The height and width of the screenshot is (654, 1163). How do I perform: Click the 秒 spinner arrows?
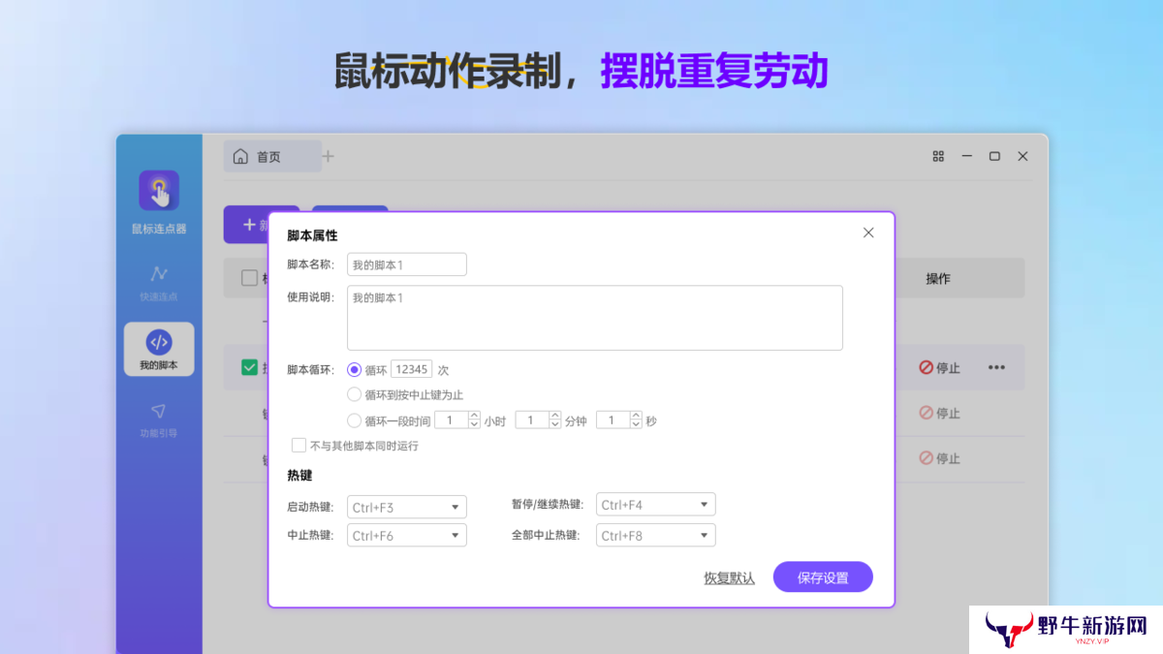coord(636,420)
